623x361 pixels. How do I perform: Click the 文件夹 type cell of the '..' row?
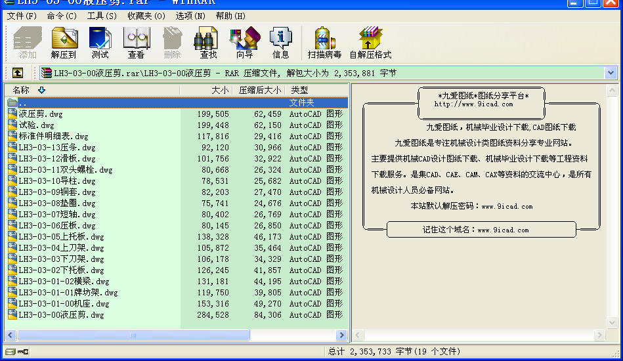(301, 102)
